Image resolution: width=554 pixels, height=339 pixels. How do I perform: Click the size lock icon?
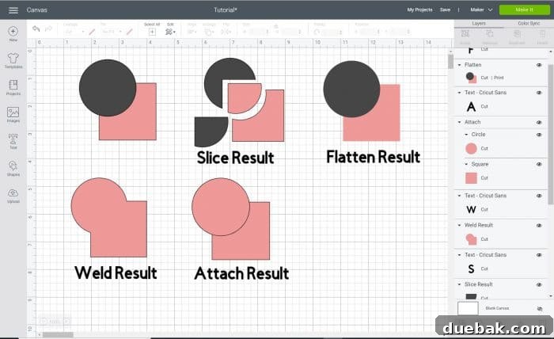(x=276, y=27)
